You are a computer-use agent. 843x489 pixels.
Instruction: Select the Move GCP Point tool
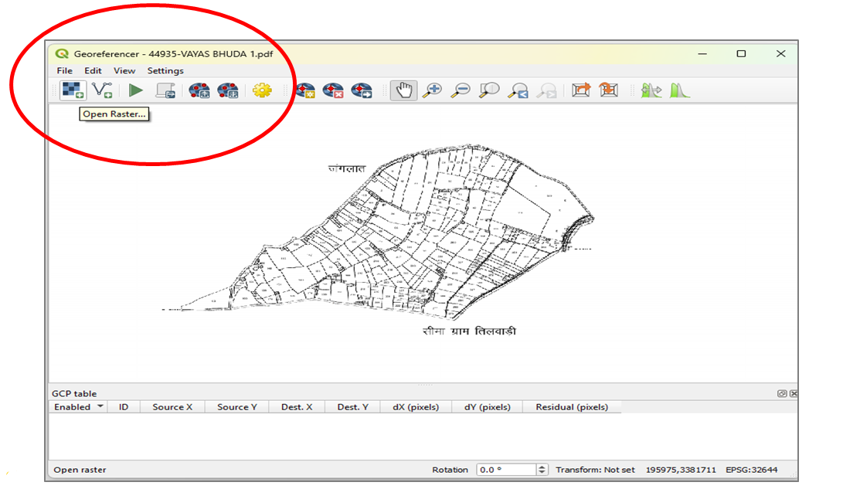[x=362, y=90]
